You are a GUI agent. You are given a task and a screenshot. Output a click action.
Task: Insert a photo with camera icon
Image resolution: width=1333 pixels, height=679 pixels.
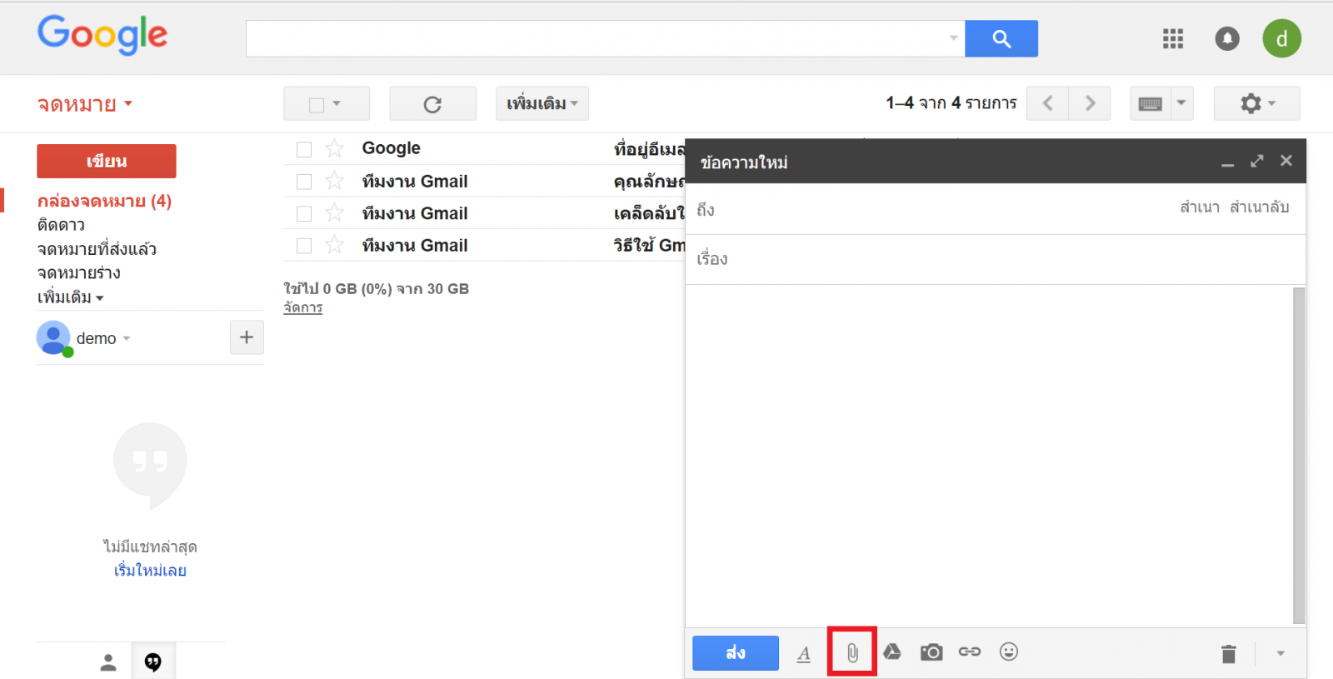coord(931,652)
